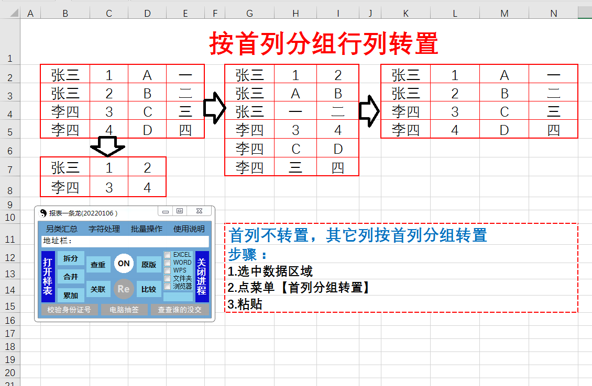Image resolution: width=592 pixels, height=386 pixels.
Task: Select cell C8 containing 3
Action: [x=109, y=187]
